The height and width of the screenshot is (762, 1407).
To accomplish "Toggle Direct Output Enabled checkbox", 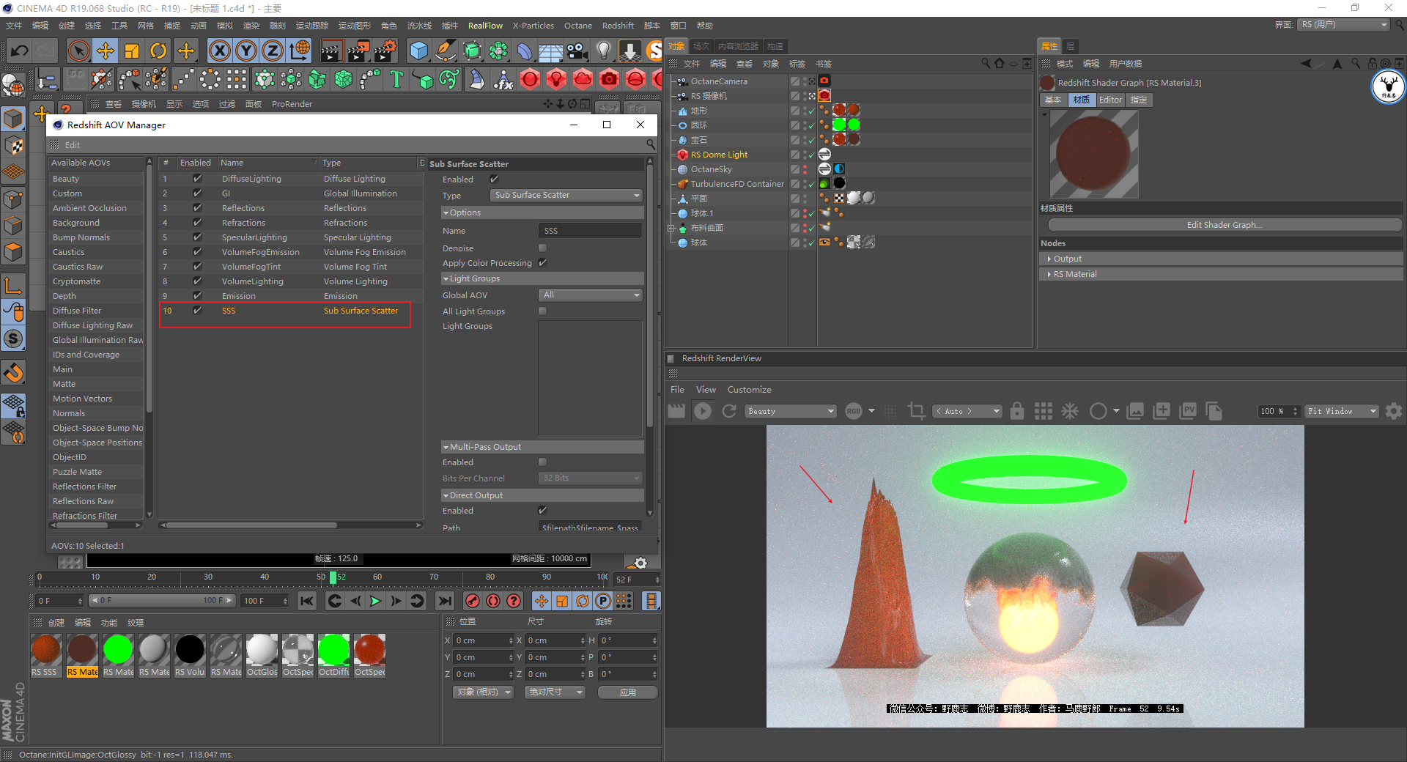I will (x=542, y=511).
